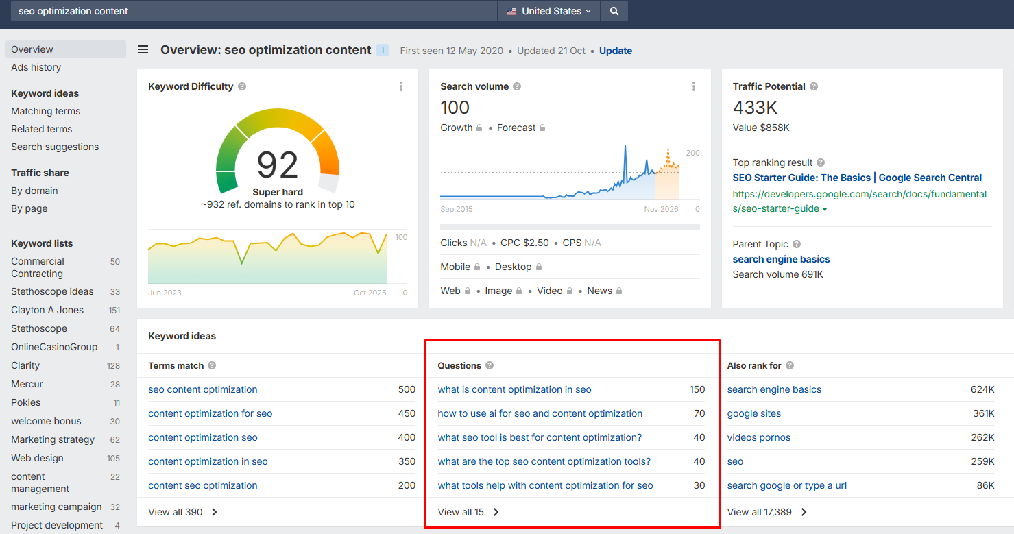Open Ads history in the sidebar

coord(36,67)
